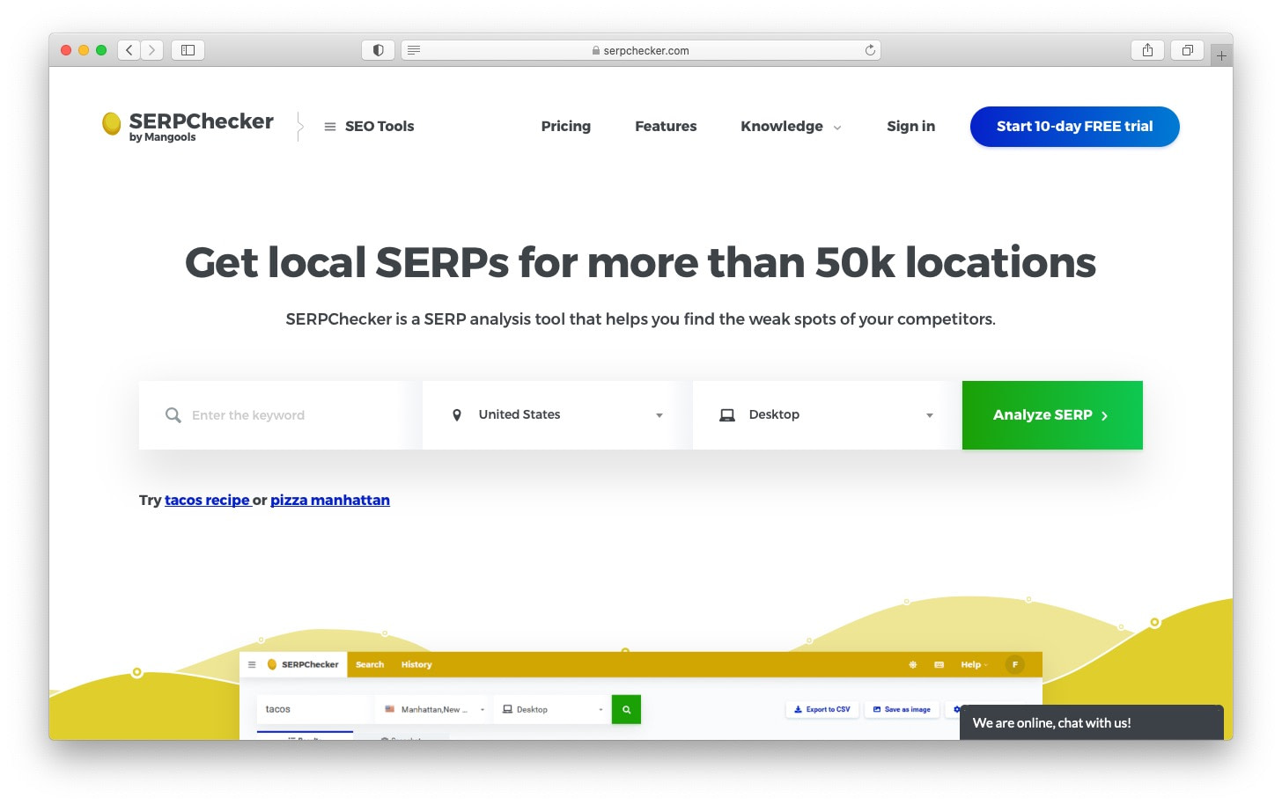The width and height of the screenshot is (1282, 805).
Task: Click the user avatar F in preview
Action: (x=1015, y=664)
